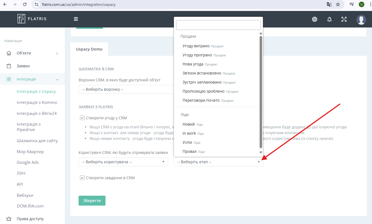Click scrollbar up arrow in stage list
Screen dimensions: 372x224
[261, 34]
